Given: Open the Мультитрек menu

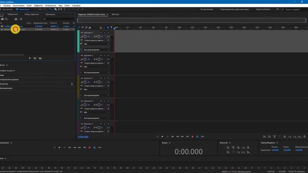Looking at the screenshot, I should tap(19, 5).
